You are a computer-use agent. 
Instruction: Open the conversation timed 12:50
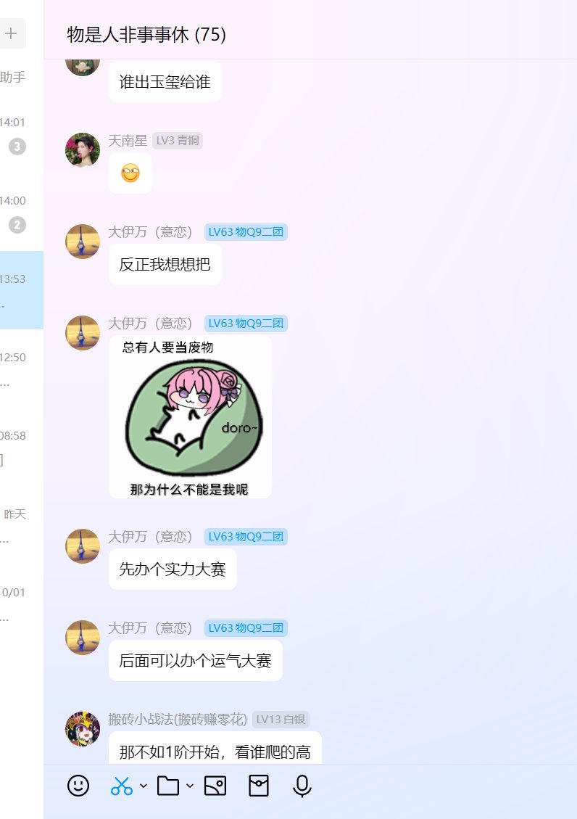pyautogui.click(x=22, y=369)
